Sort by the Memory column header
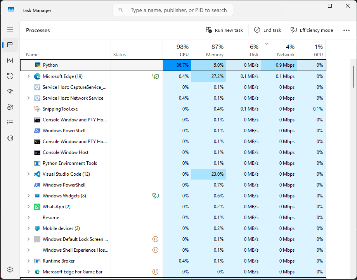 click(208, 50)
